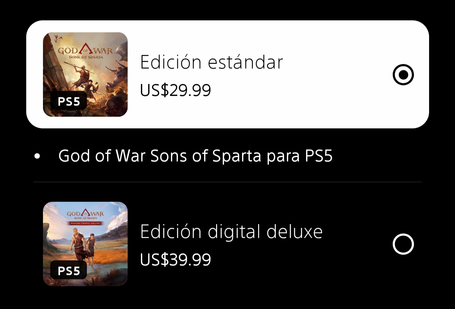Click the PS5 badge on deluxe edition
Viewport: 455px width, 309px height.
pyautogui.click(x=69, y=271)
